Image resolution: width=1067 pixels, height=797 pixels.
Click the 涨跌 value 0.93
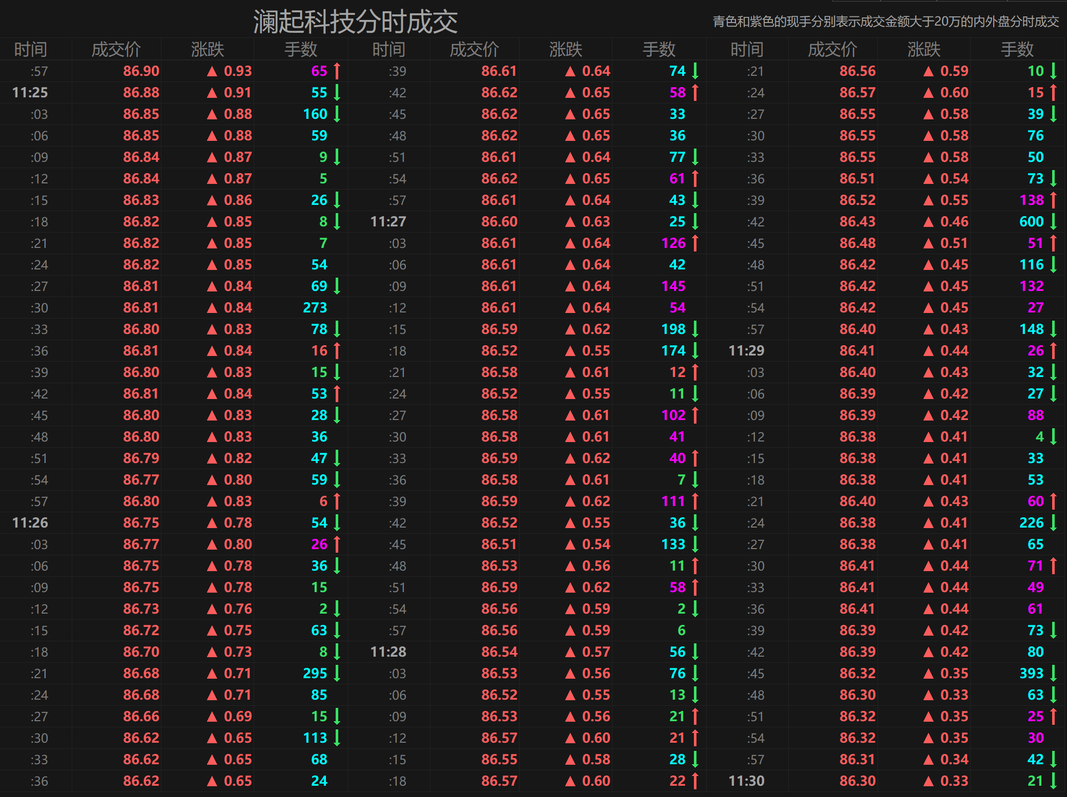(x=238, y=71)
